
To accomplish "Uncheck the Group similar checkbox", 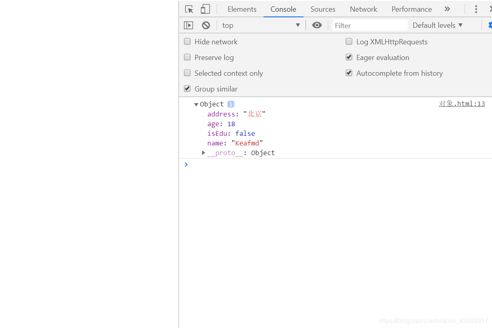I will coord(187,89).
